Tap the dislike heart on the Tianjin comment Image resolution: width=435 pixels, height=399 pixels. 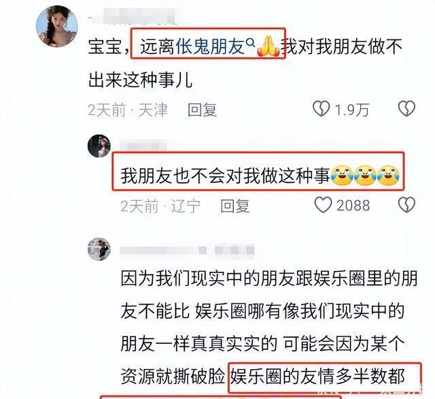tap(406, 109)
